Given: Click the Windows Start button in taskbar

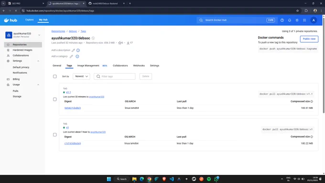Looking at the screenshot, I should point(109,179).
